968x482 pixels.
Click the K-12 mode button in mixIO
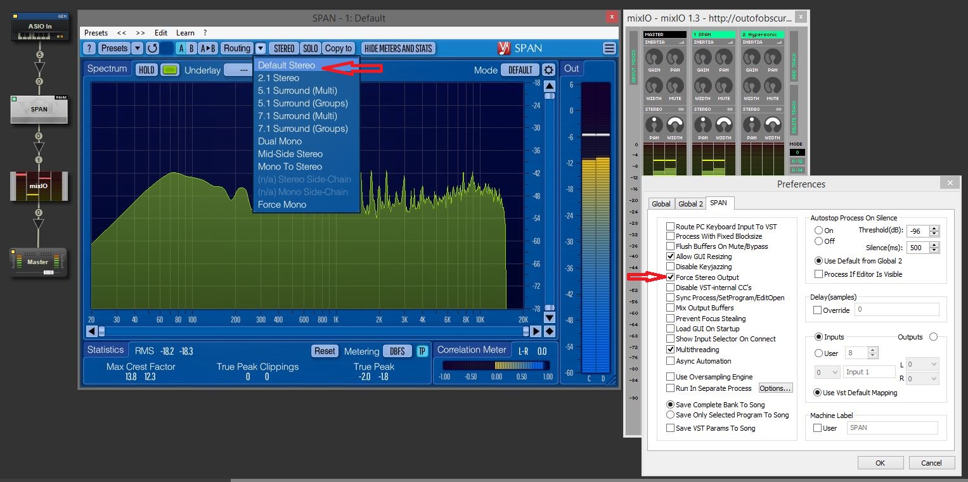[797, 162]
